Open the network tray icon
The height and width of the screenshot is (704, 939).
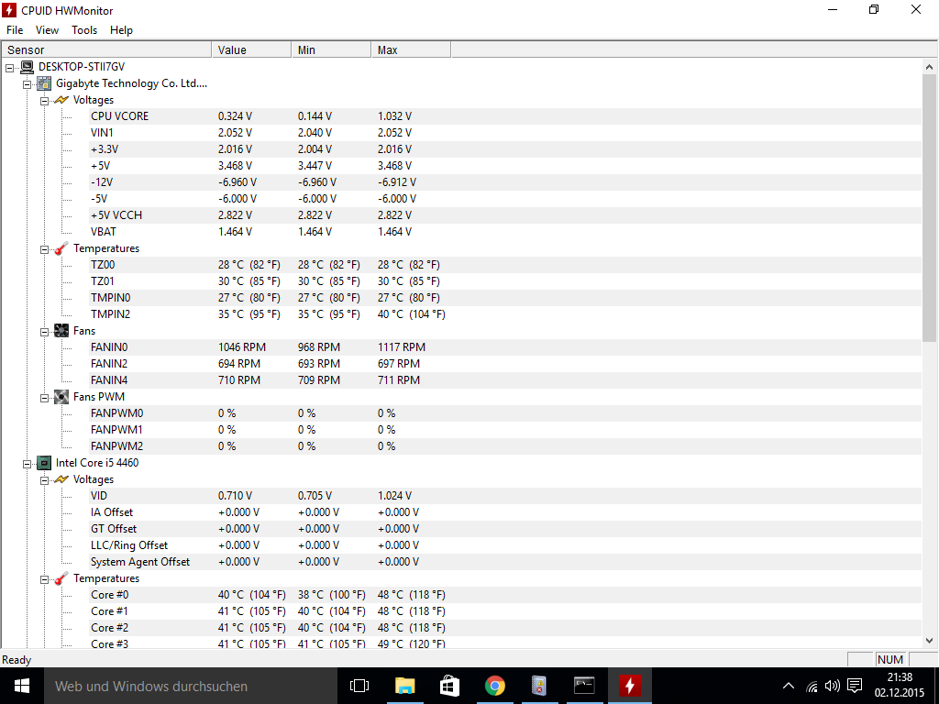pos(812,686)
